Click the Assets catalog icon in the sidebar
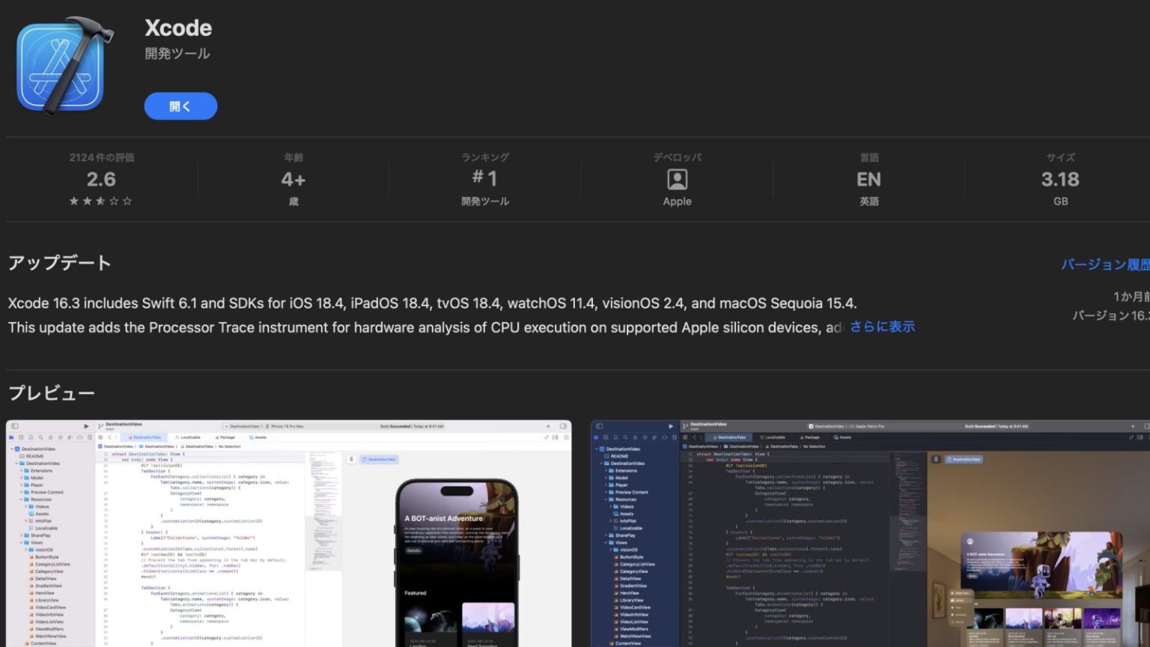The width and height of the screenshot is (1150, 647). [x=30, y=514]
